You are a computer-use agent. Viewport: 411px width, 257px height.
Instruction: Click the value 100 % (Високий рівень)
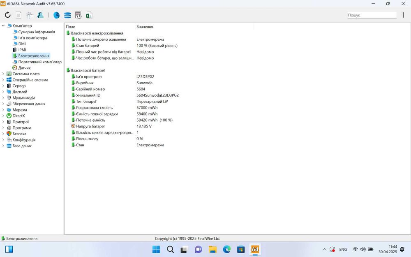pos(157,46)
